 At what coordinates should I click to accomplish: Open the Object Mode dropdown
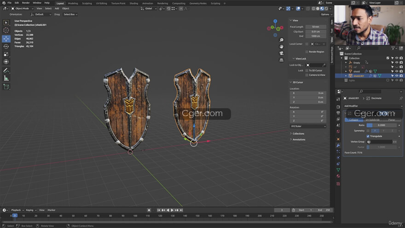[23, 8]
